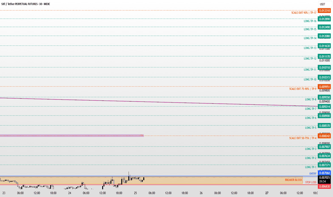Select the LONG TP-16 label
The height and width of the screenshot is (197, 333).
(x=310, y=21)
